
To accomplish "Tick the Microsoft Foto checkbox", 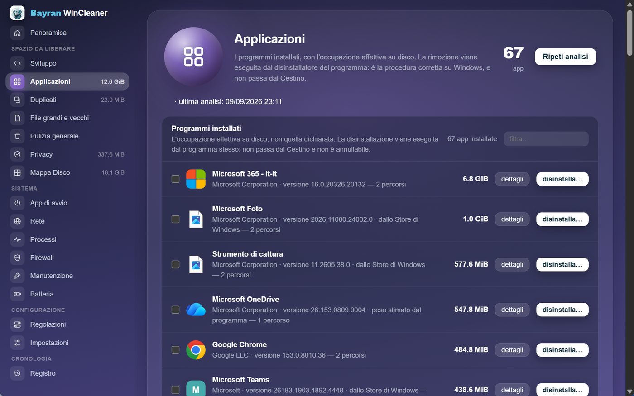I will (175, 219).
